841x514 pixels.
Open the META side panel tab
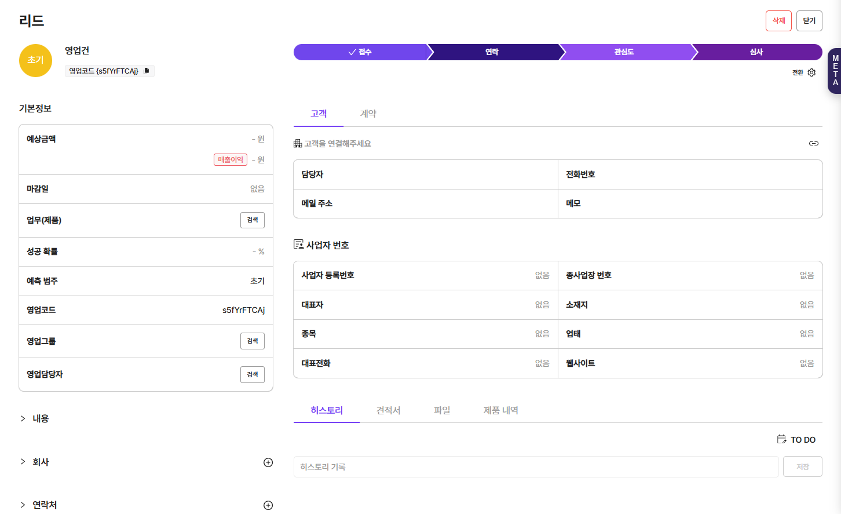click(x=835, y=71)
